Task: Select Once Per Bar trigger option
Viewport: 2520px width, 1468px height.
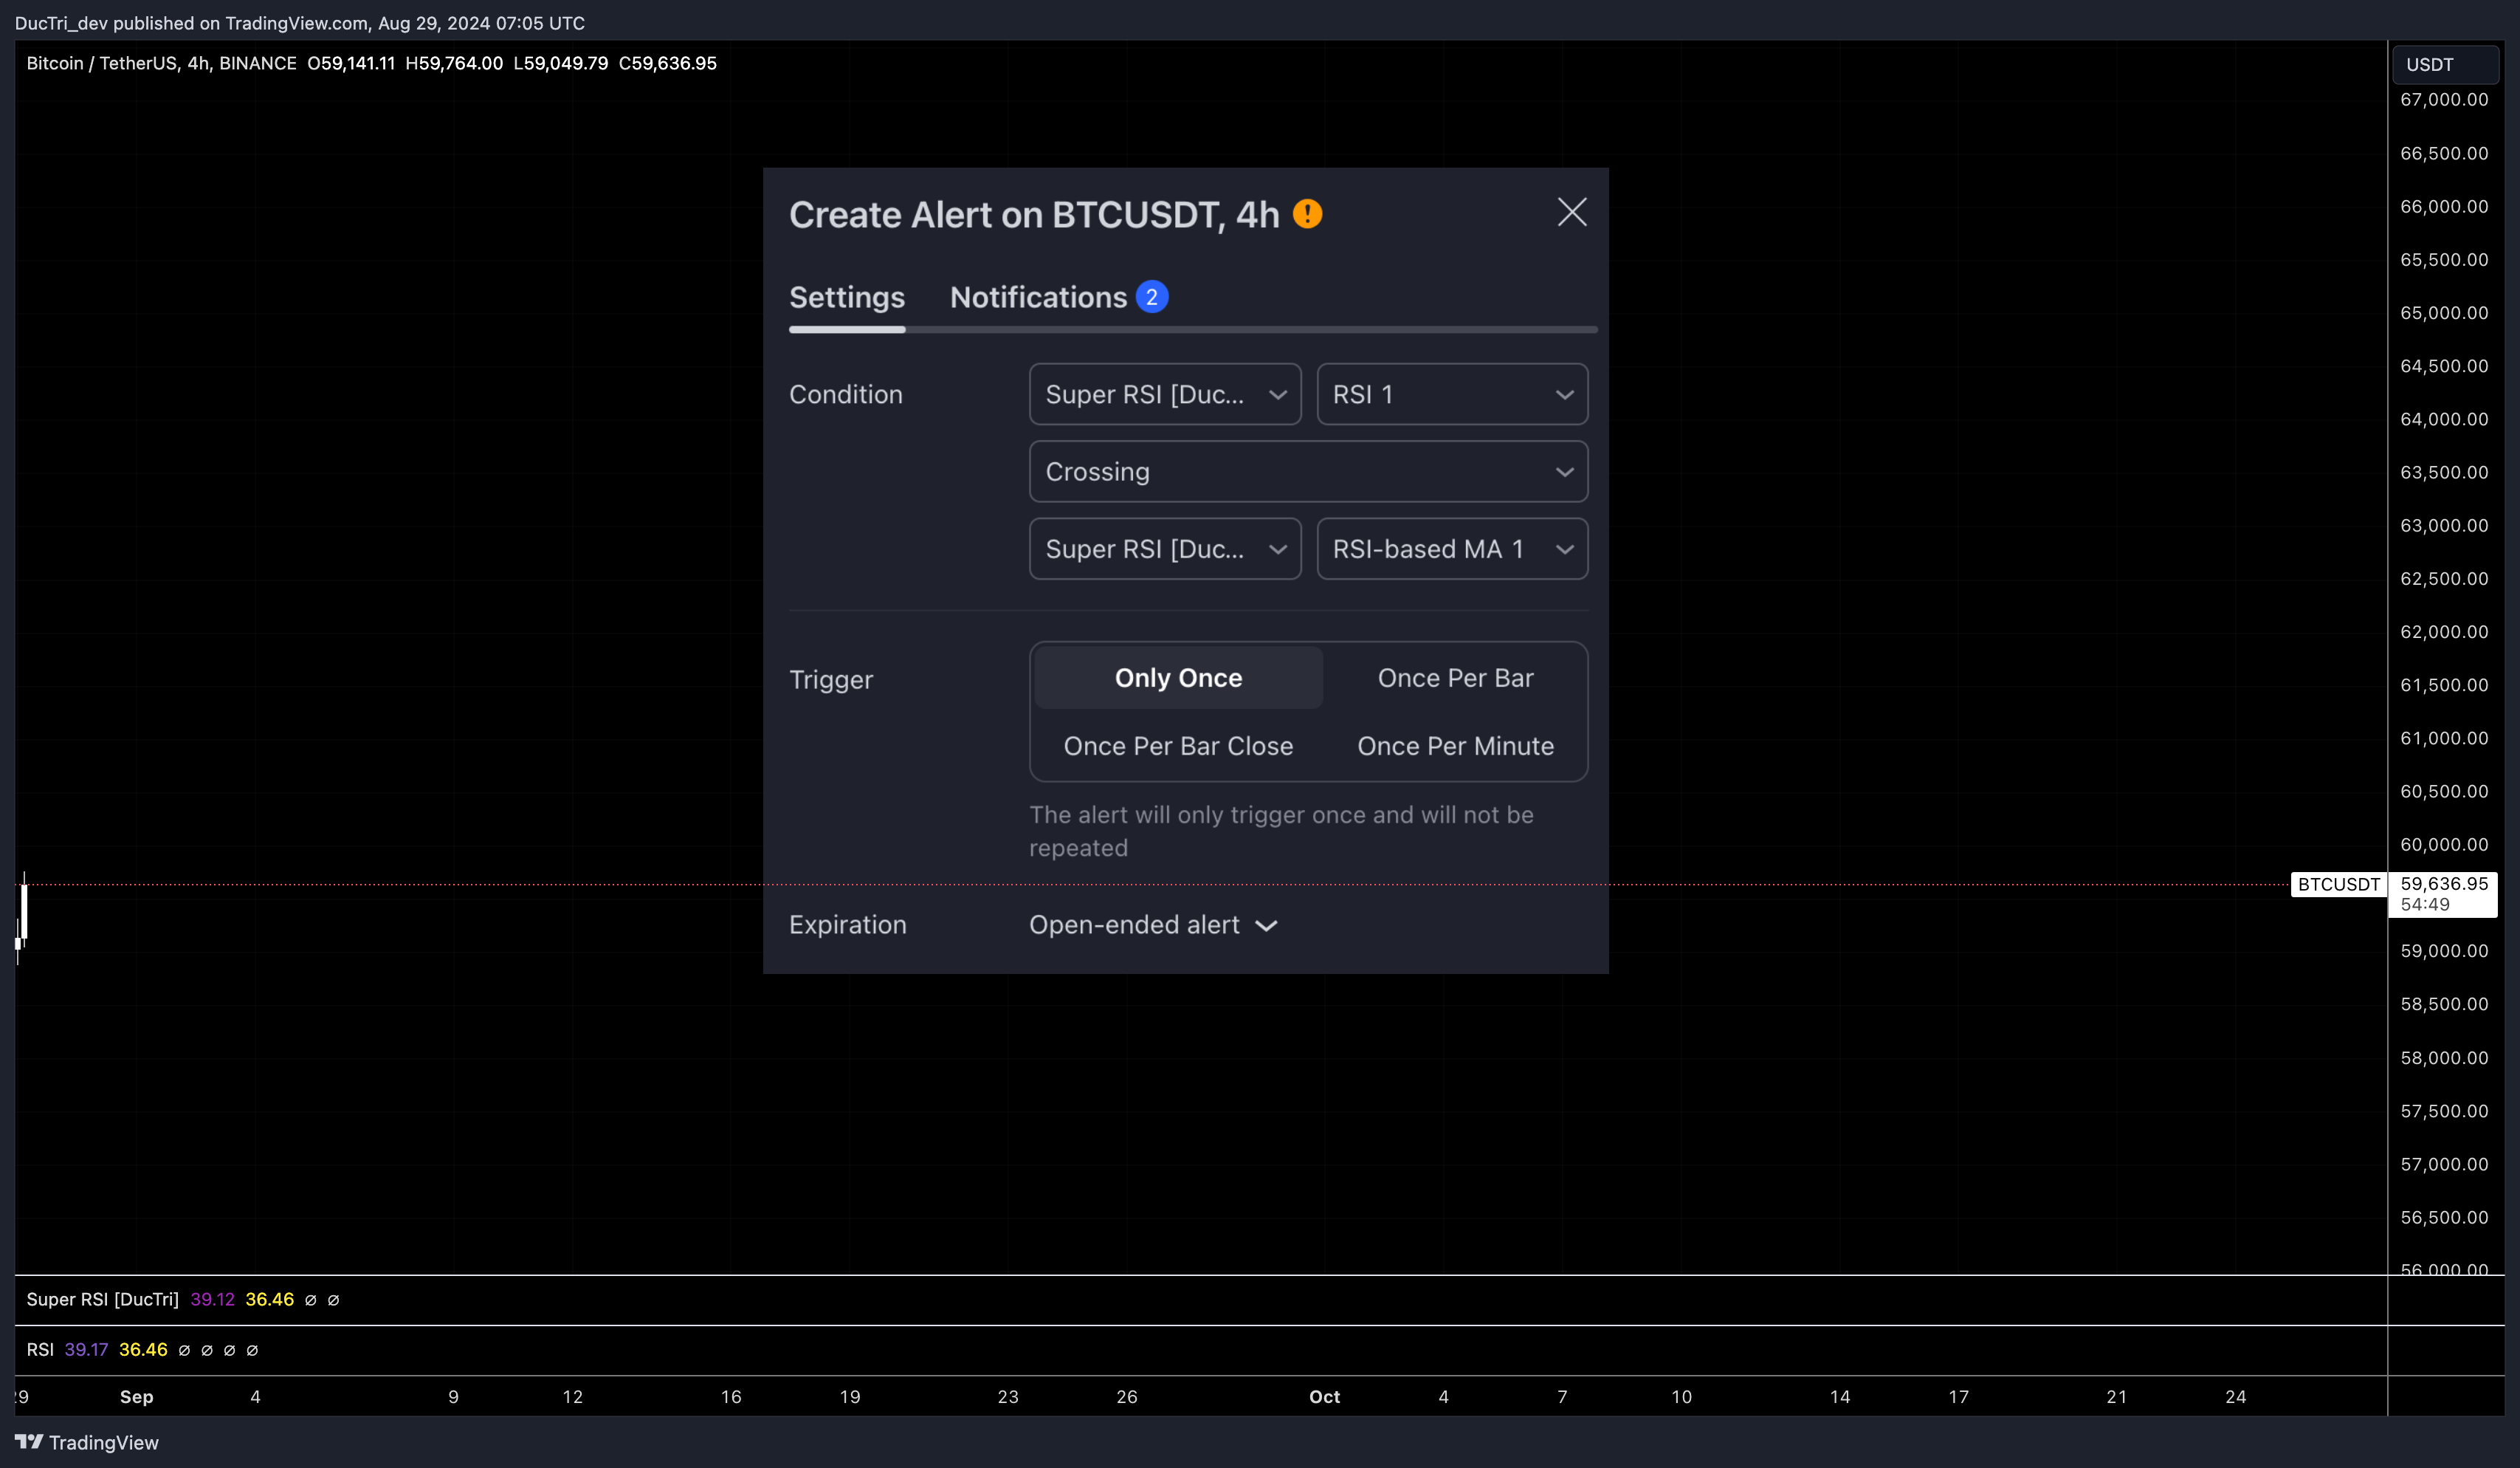Action: [1455, 677]
